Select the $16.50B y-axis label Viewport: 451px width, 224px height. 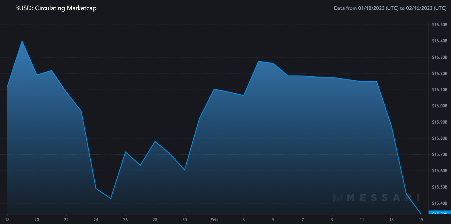coord(440,25)
